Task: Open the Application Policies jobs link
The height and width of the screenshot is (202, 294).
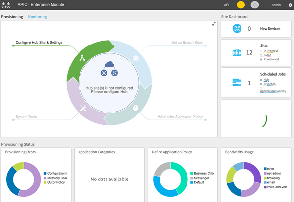Action: click(272, 91)
